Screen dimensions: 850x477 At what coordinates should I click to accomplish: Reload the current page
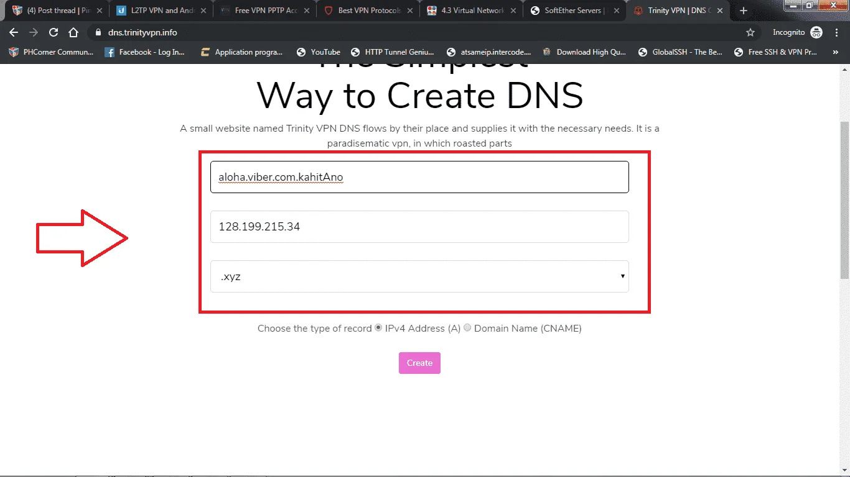[54, 32]
